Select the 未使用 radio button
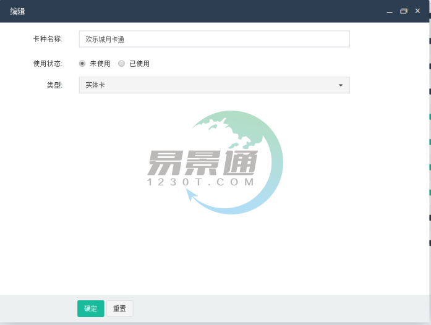 click(x=82, y=64)
